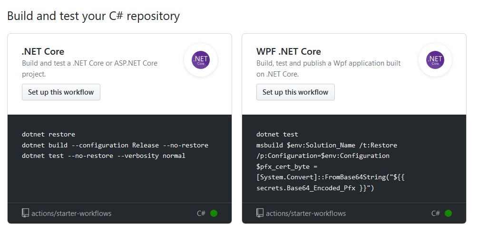Click "secrets.Base64_Encoded_Pfx }}" code line

coord(315,188)
